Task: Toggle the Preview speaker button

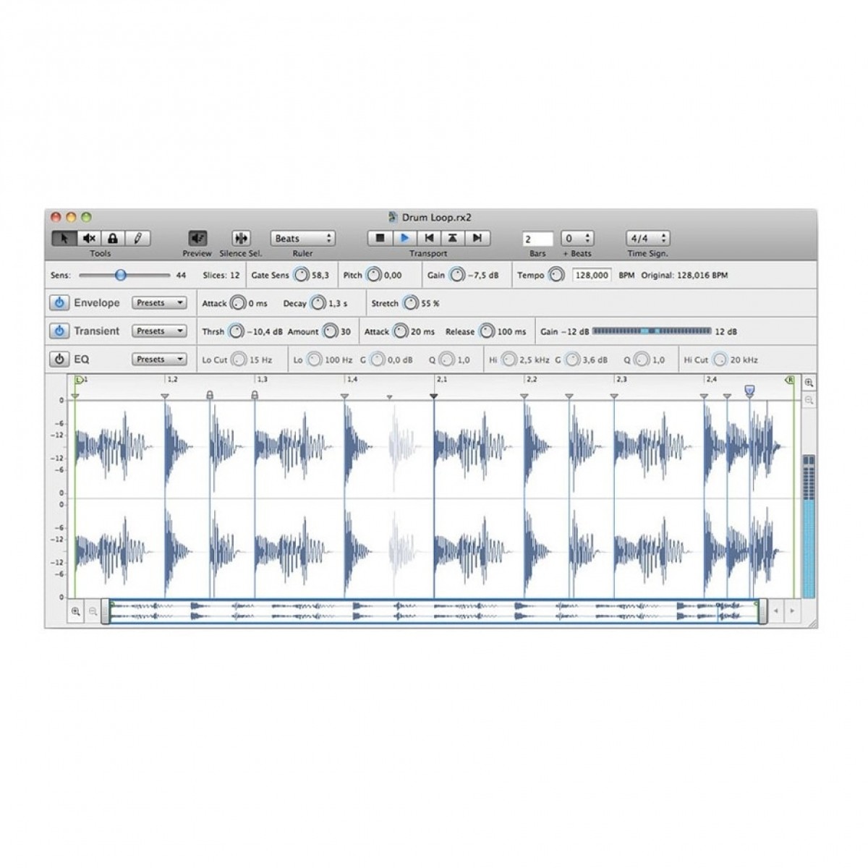Action: click(197, 238)
